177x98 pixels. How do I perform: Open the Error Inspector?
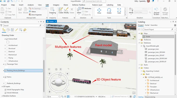pyautogui.click(x=35, y=15)
